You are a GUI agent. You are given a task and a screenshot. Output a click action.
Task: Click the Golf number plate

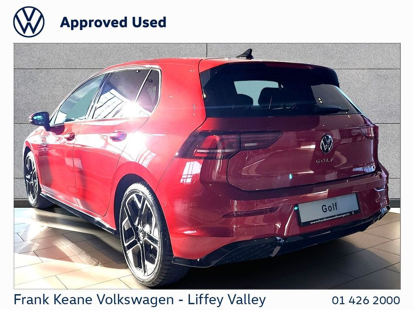point(329,209)
